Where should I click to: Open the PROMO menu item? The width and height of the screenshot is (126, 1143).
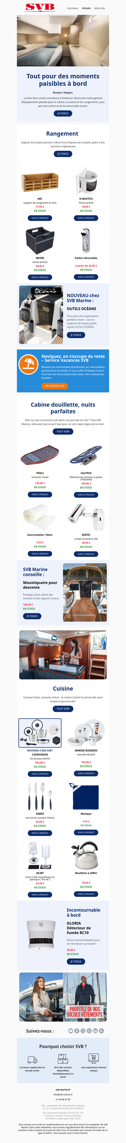(x=87, y=9)
